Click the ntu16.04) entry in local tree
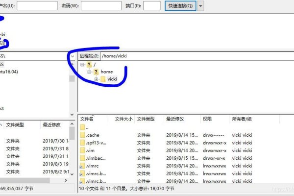 pyautogui.click(x=9, y=72)
